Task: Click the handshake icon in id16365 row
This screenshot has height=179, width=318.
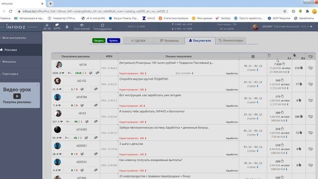Action: point(311,133)
